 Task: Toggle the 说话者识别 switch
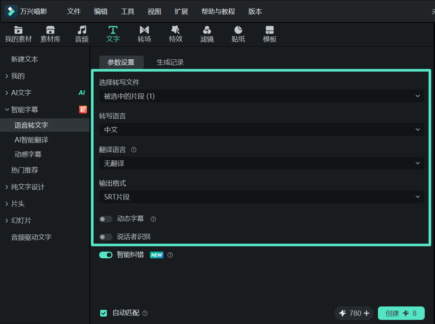[106, 237]
